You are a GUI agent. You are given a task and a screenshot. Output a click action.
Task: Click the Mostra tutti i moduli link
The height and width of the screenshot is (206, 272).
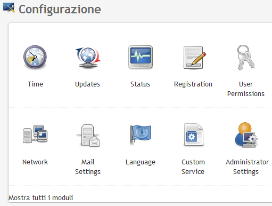click(x=40, y=198)
